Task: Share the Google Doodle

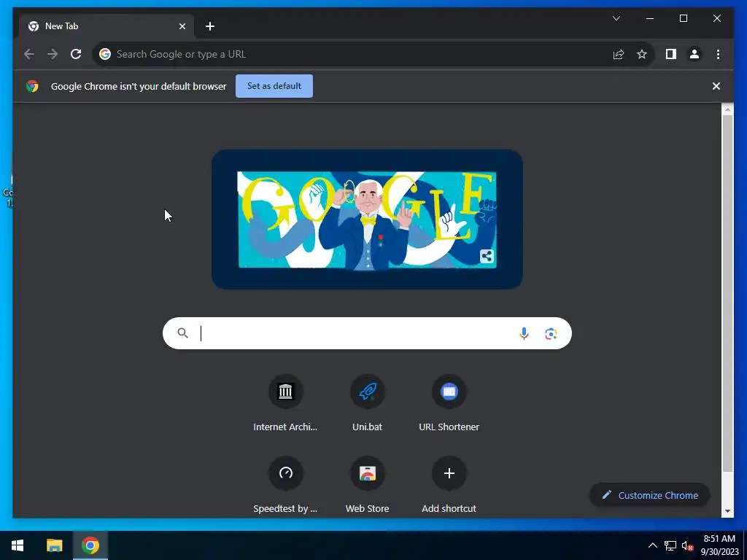Action: pyautogui.click(x=487, y=256)
